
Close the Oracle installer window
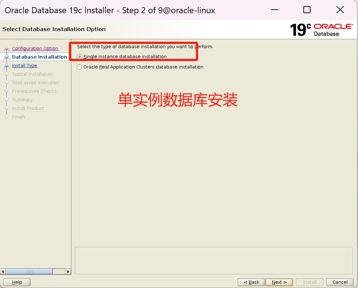tap(340, 10)
